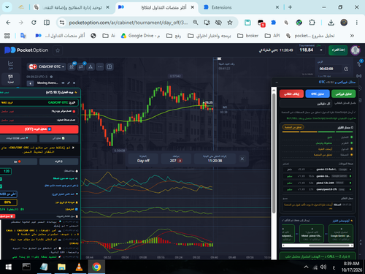This screenshot has width=365, height=274.
Task: Bookmark this page with the star icon
Action: click(230, 23)
